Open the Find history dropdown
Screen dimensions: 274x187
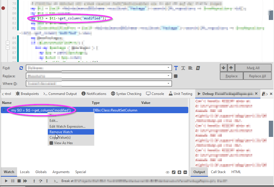(x=168, y=68)
